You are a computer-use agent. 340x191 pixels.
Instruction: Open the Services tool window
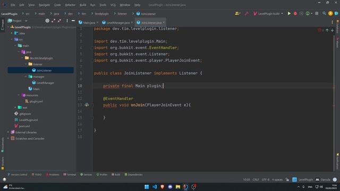[x=86, y=175]
